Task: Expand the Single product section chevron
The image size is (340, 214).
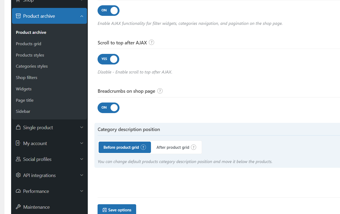Action: [82, 127]
